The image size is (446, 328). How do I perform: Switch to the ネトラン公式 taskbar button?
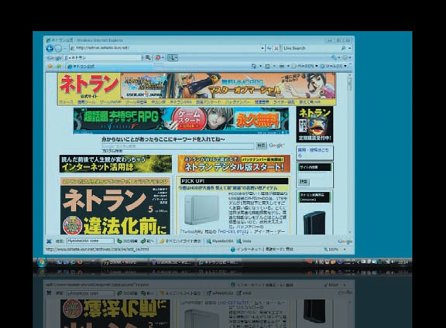[219, 262]
